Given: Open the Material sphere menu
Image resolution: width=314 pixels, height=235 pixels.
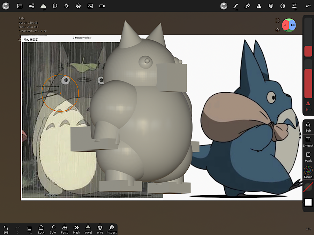Looking at the screenshot, I should [55, 6].
